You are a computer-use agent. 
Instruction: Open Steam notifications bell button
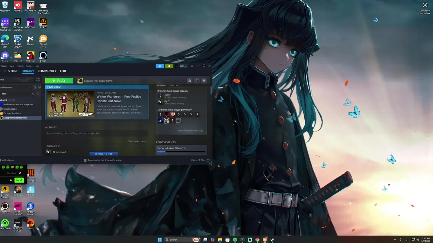[169, 66]
